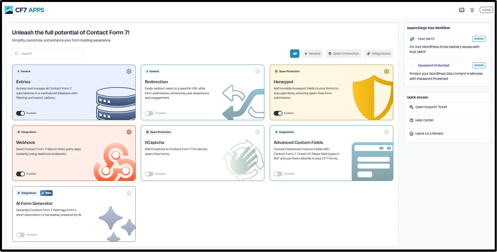This screenshot has height=252, width=497.
Task: Click the Integrations tag on Webhook card
Action: pos(27,132)
